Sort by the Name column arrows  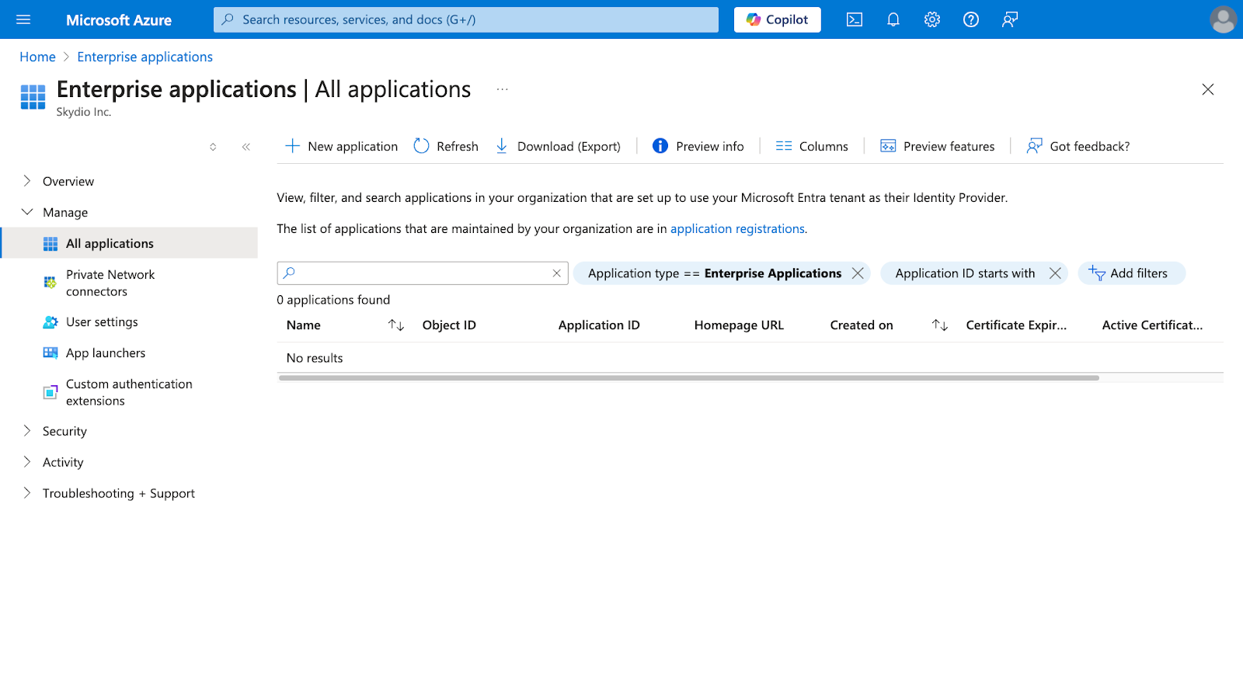click(x=396, y=325)
